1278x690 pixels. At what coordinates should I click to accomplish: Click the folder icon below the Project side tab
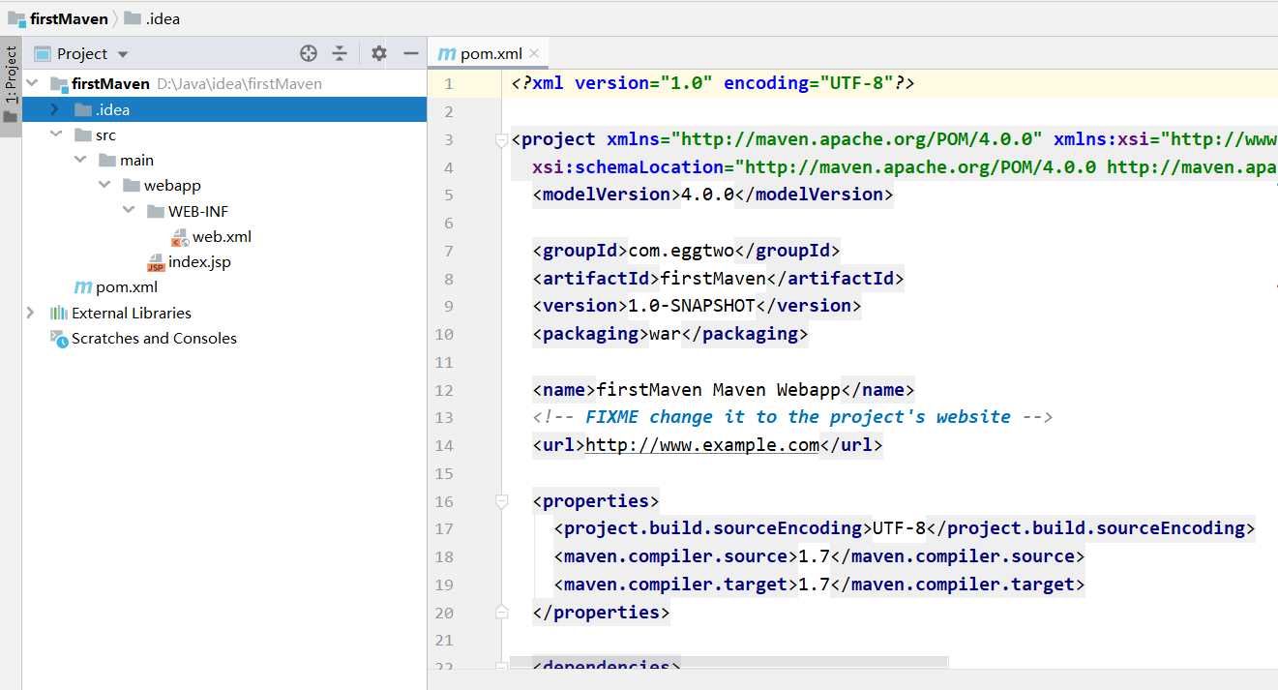pos(11,117)
